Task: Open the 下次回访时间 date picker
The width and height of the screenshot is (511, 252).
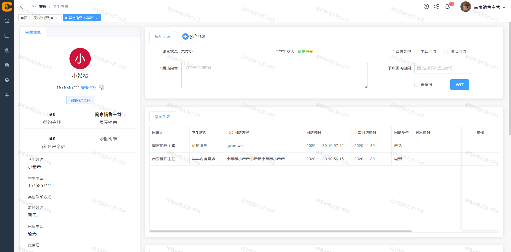Action: [443, 68]
